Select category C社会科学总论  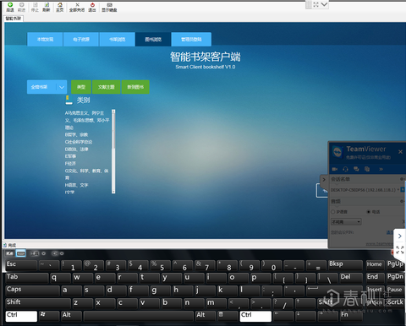79,142
